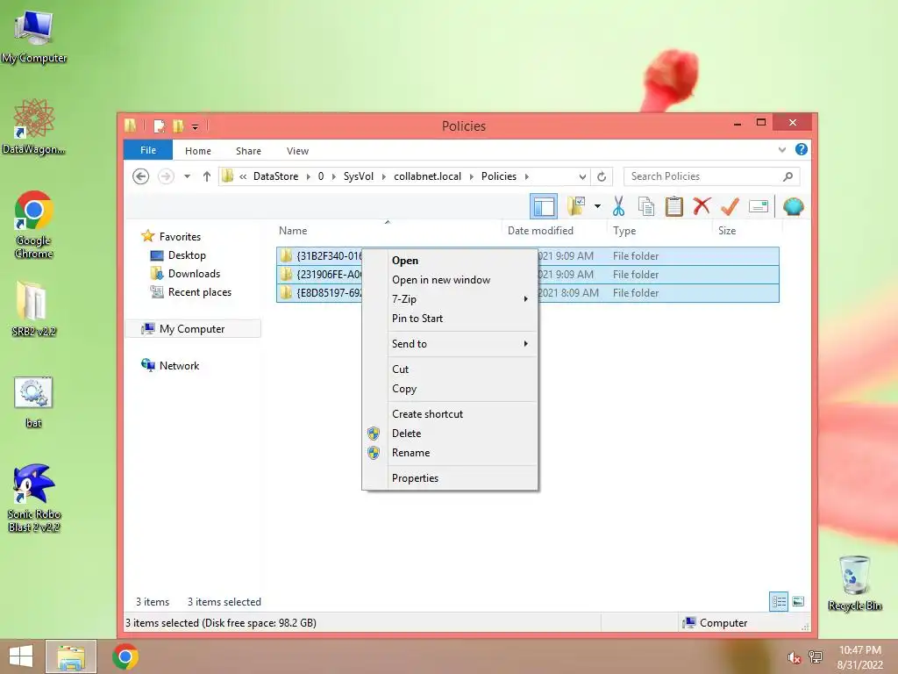
Task: Open the recent locations dropdown arrow
Action: tap(187, 176)
